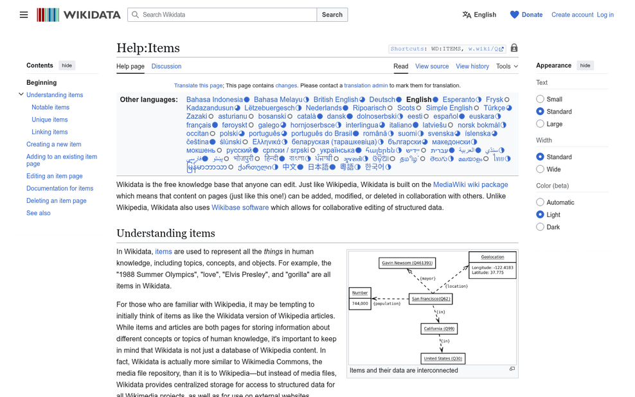This screenshot has height=397, width=635.
Task: Switch language to 日本語
Action: [x=318, y=167]
